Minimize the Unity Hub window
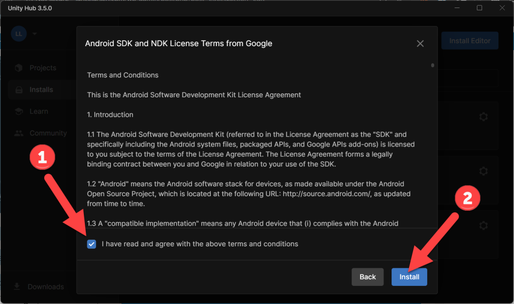Viewport: 514px width, 304px height. pos(457,8)
